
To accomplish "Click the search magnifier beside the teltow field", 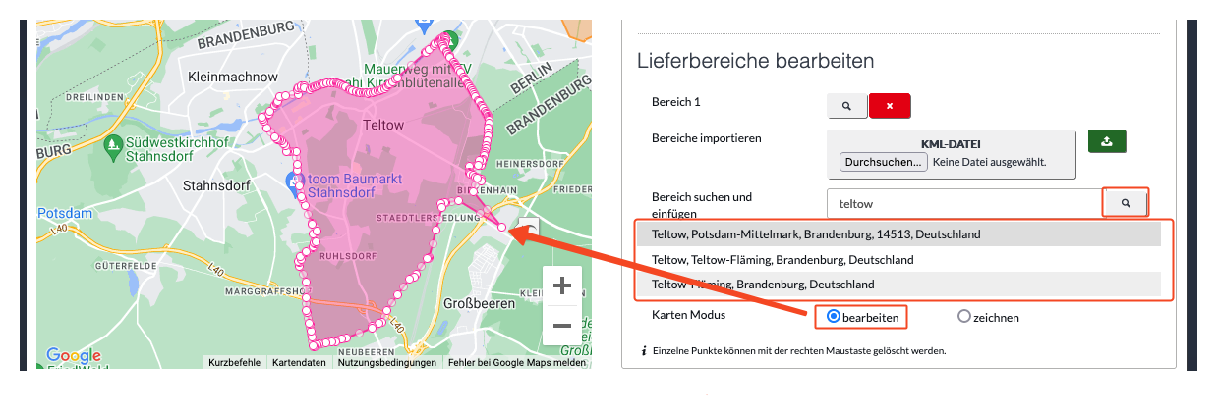I will click(x=1126, y=204).
